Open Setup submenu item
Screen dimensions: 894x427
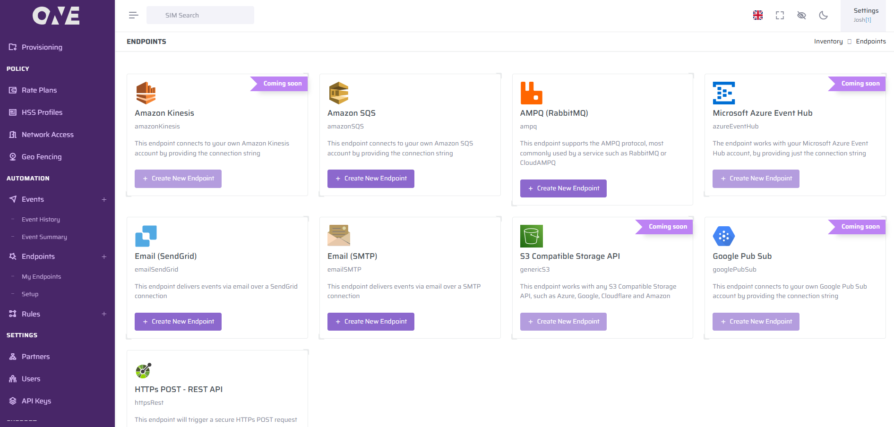pyautogui.click(x=30, y=294)
